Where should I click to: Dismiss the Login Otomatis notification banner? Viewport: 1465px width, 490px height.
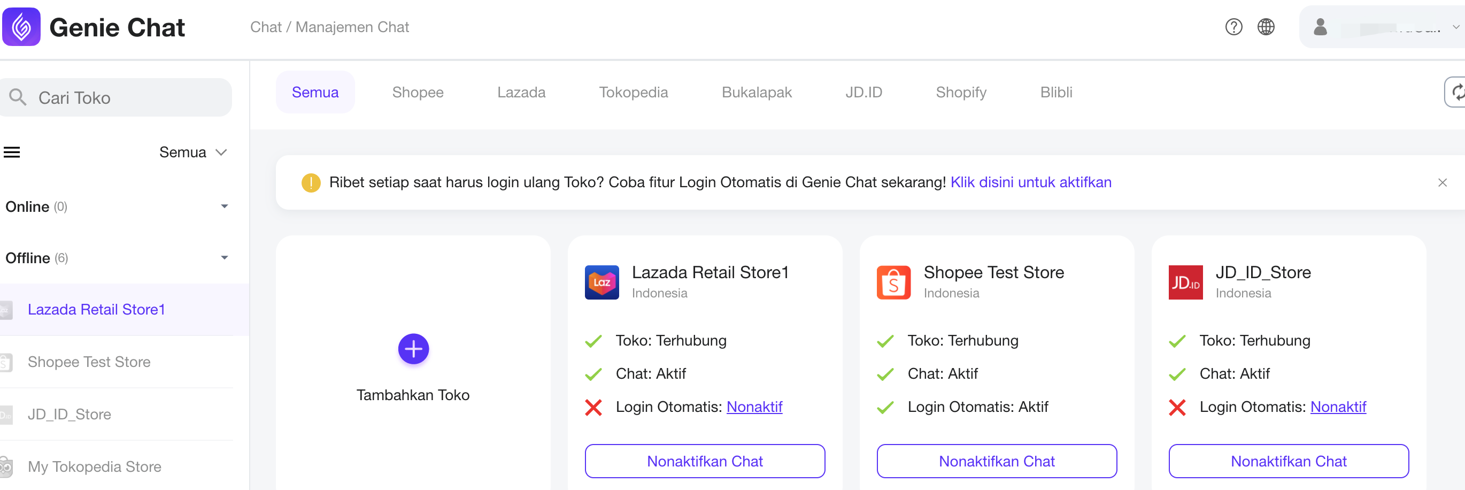(1442, 182)
